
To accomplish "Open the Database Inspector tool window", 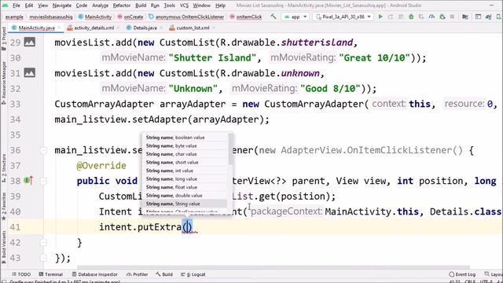I will (x=94, y=274).
